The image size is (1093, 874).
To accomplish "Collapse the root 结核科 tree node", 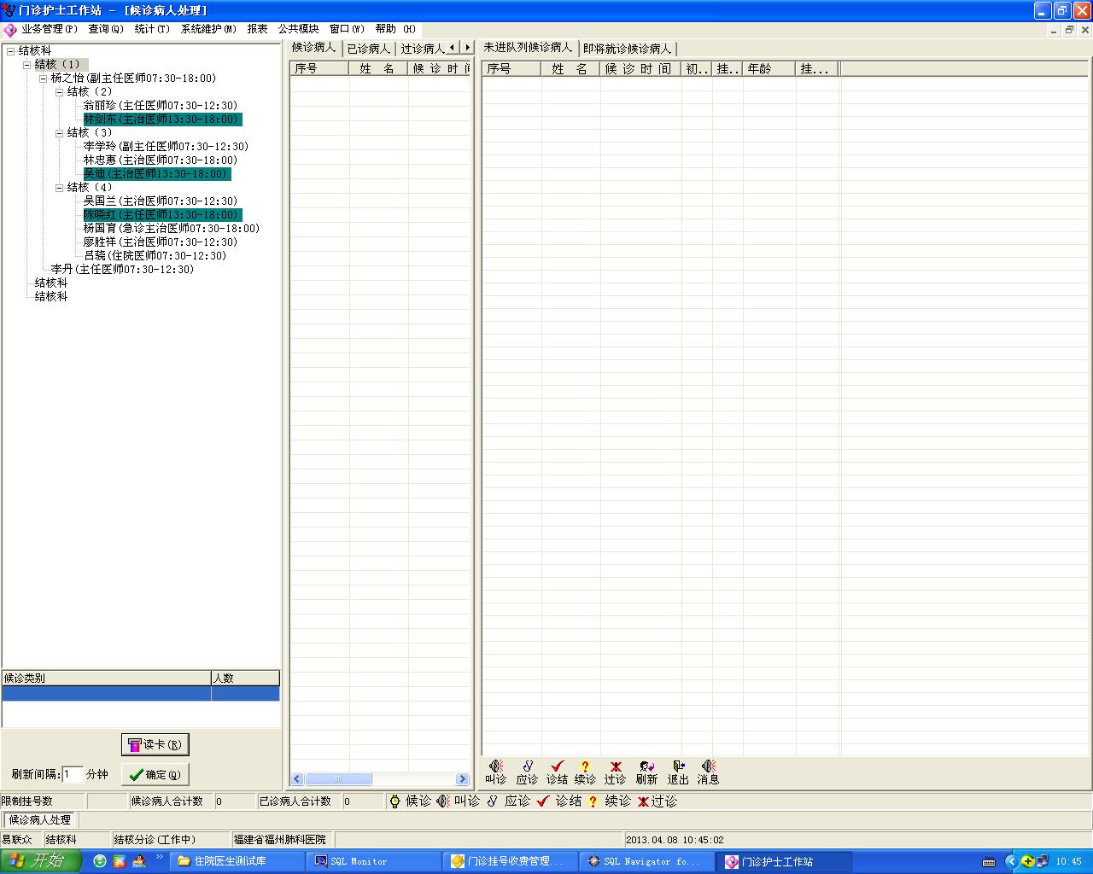I will tap(10, 51).
